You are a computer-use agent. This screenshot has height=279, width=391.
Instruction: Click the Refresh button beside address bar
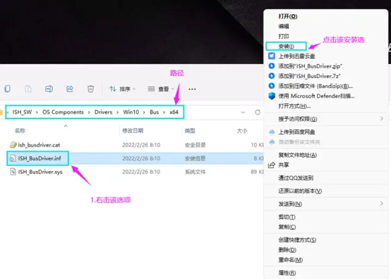tap(258, 112)
